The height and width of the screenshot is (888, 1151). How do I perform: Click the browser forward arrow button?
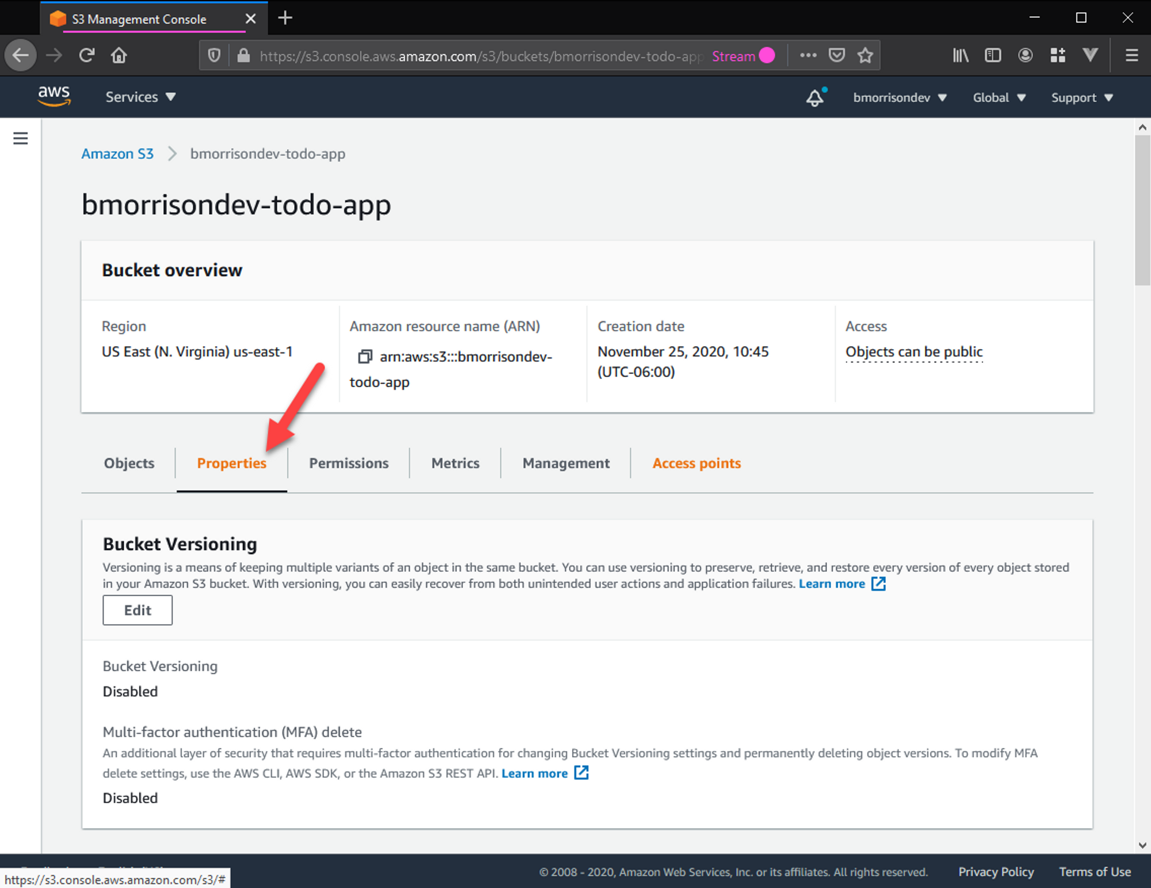click(54, 56)
